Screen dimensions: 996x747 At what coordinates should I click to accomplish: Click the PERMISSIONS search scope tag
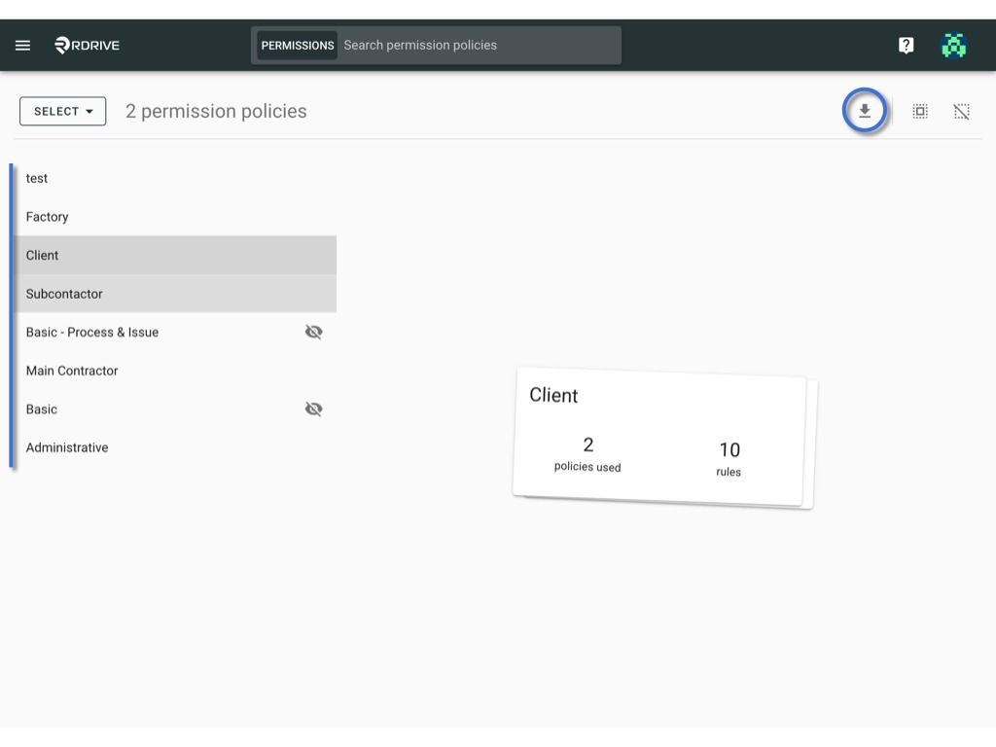[x=298, y=45]
